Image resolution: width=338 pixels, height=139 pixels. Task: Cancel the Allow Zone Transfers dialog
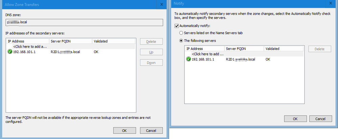(151, 131)
